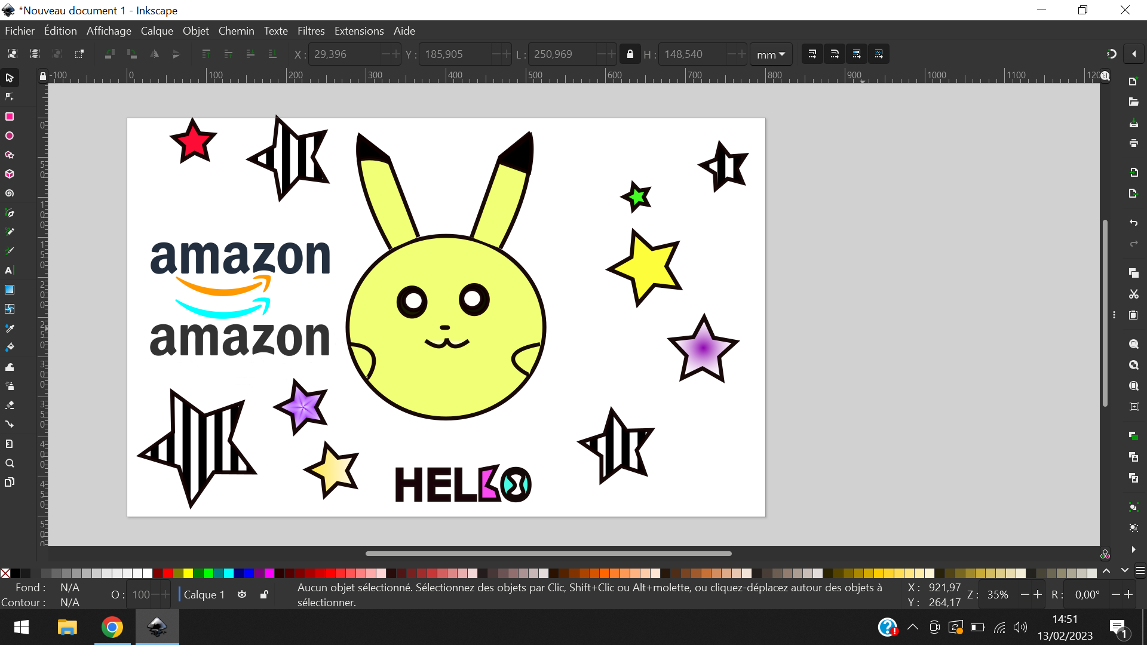Image resolution: width=1147 pixels, height=645 pixels.
Task: Select the Rectangle tool
Action: 10,116
